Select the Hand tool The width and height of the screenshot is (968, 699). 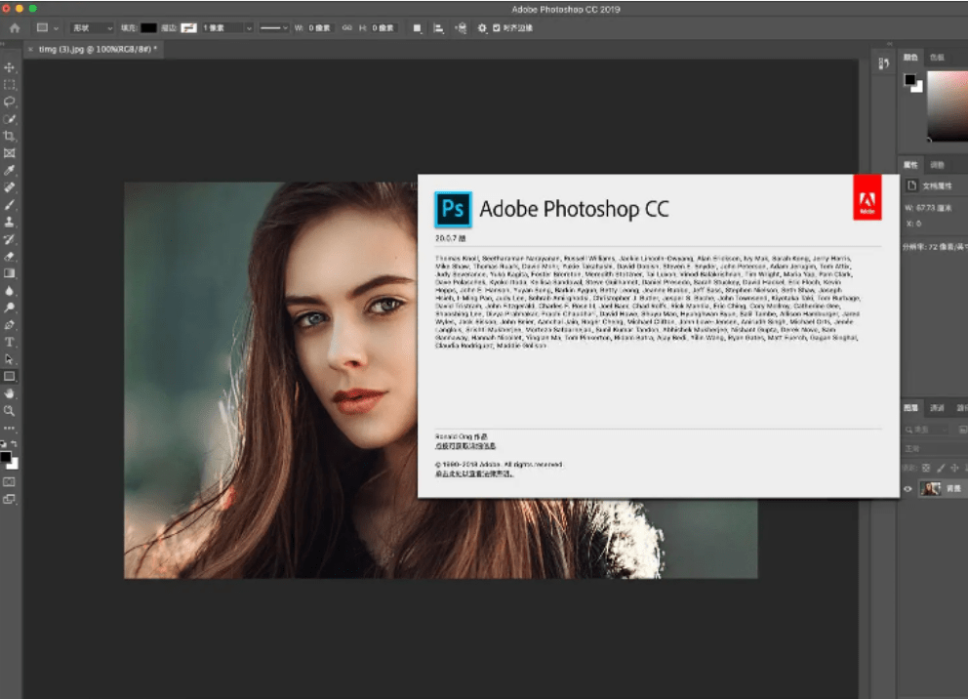coord(9,393)
